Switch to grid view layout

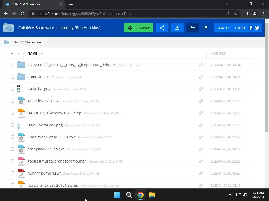click(205, 28)
